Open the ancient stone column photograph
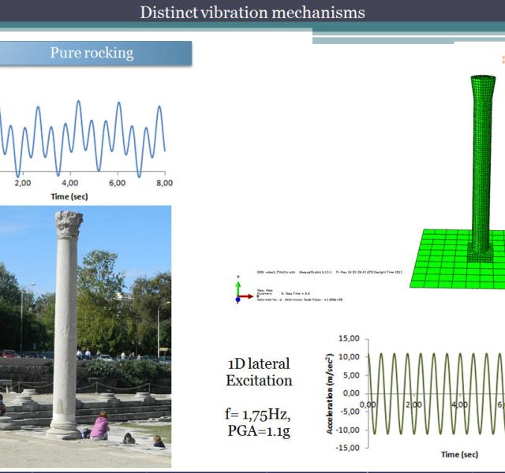 [85, 337]
